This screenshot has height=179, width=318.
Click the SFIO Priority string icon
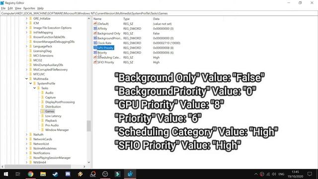pyautogui.click(x=95, y=62)
